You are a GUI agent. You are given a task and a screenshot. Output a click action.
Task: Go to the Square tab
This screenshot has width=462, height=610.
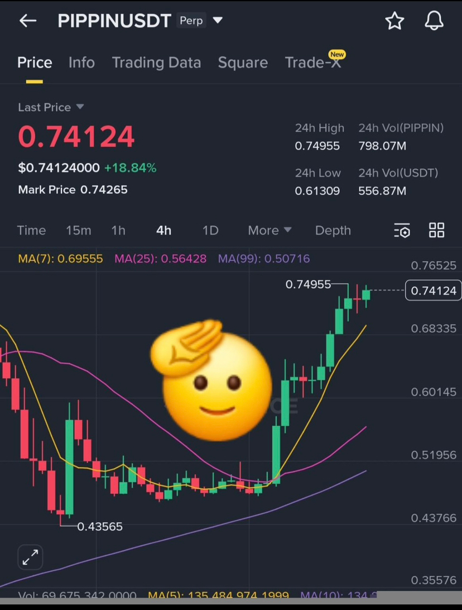(x=243, y=62)
